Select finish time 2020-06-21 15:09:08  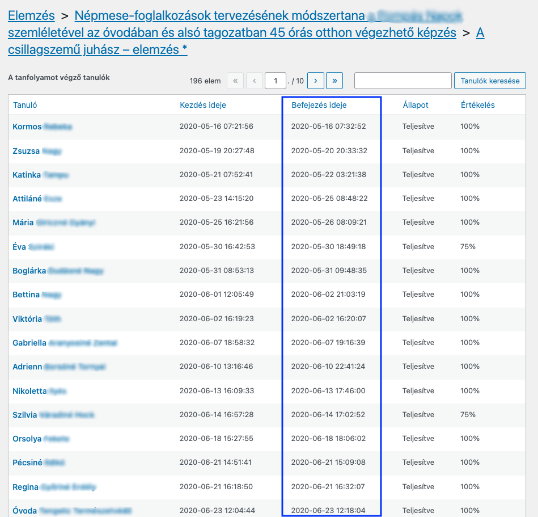pyautogui.click(x=328, y=463)
